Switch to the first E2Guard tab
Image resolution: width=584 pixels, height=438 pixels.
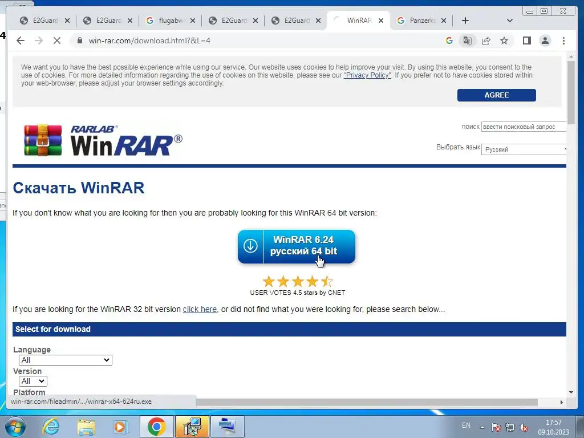point(44,21)
